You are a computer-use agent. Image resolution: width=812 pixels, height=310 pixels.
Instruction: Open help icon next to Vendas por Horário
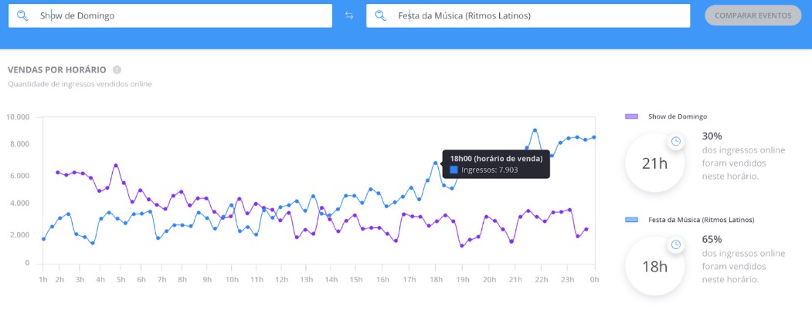coord(117,69)
